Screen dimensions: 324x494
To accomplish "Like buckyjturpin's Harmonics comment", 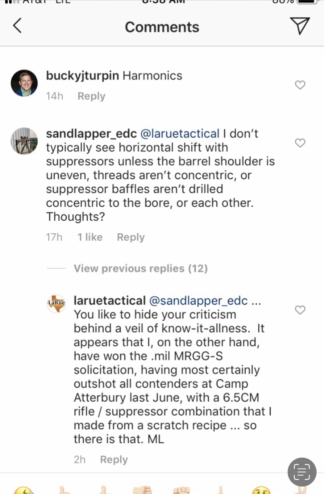I will [300, 85].
